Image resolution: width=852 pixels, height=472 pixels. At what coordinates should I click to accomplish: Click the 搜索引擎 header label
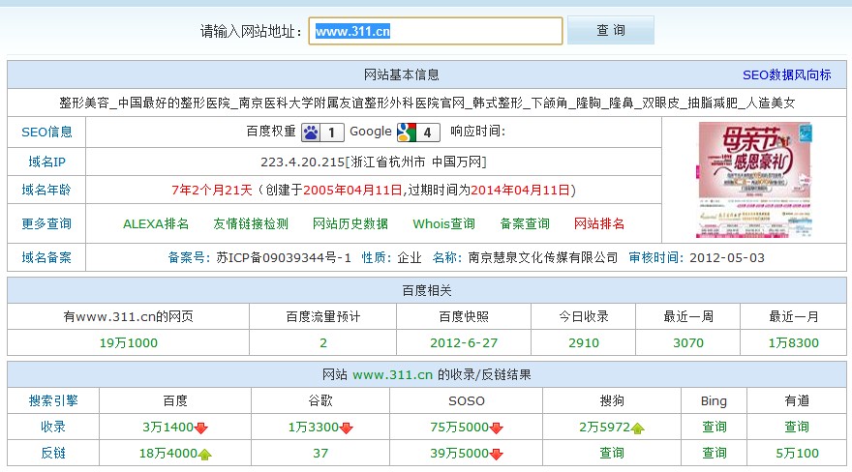(53, 401)
